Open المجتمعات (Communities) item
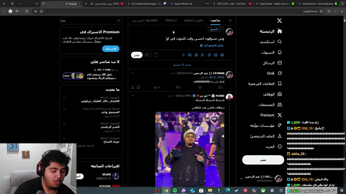The image size is (346, 194). click(270, 105)
